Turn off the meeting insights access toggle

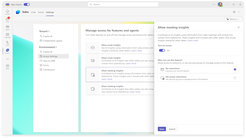tap(162, 50)
